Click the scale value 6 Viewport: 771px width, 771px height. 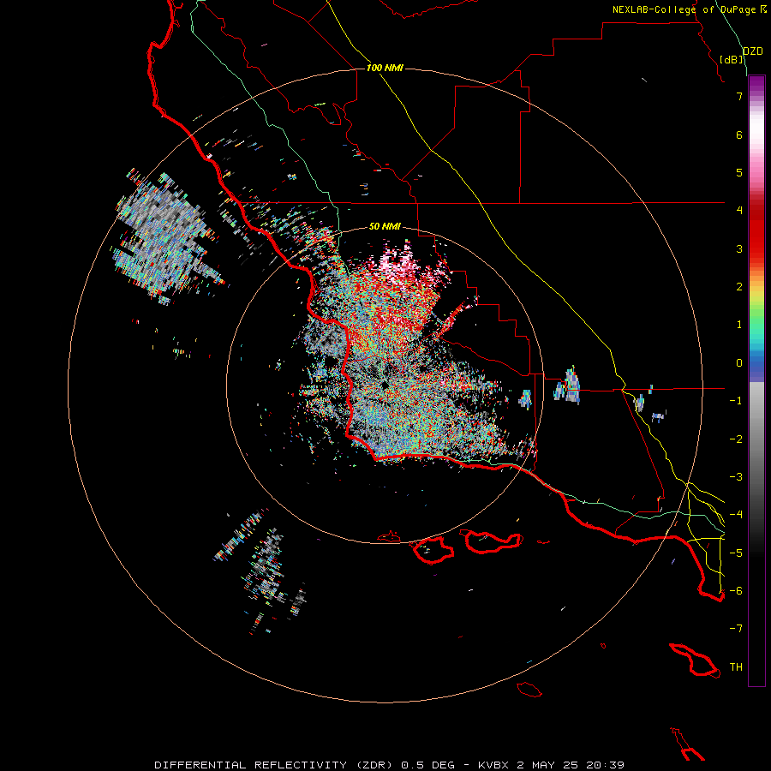pyautogui.click(x=739, y=134)
